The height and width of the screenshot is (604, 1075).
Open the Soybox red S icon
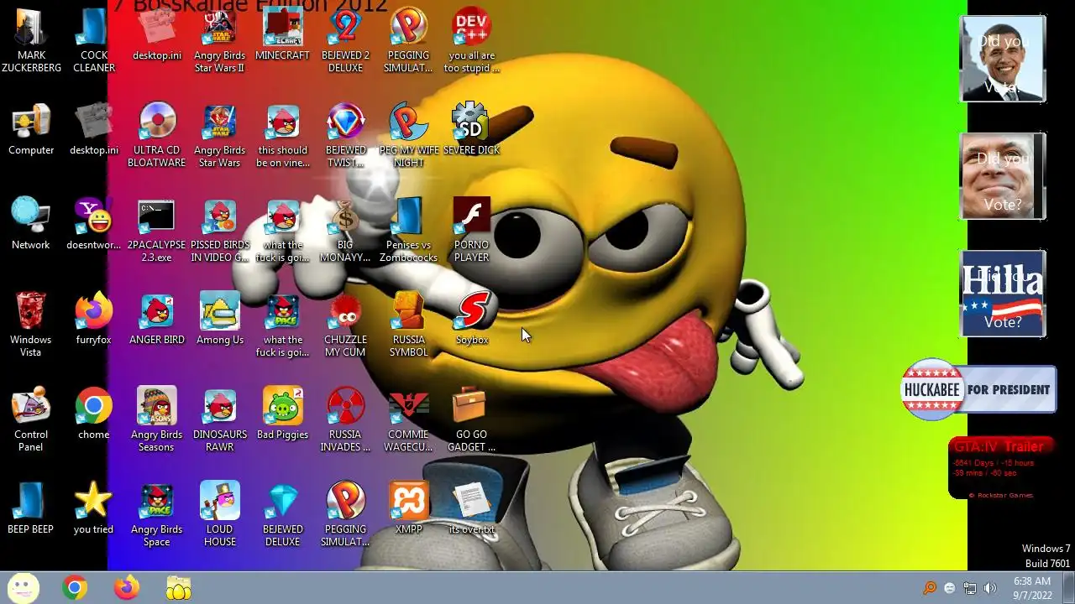coord(472,319)
